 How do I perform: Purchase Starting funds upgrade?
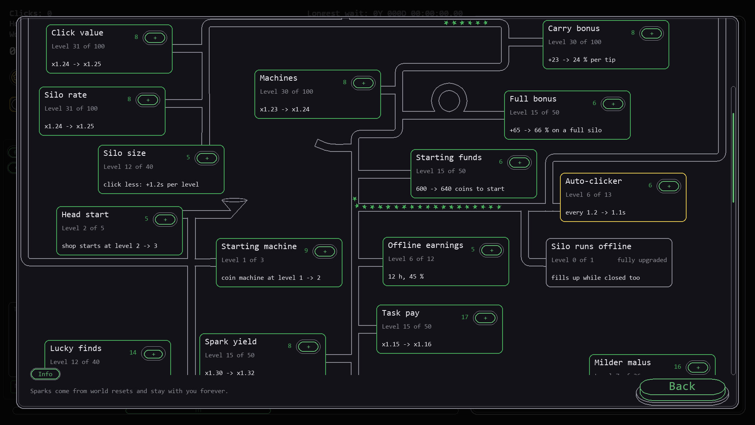pos(519,163)
